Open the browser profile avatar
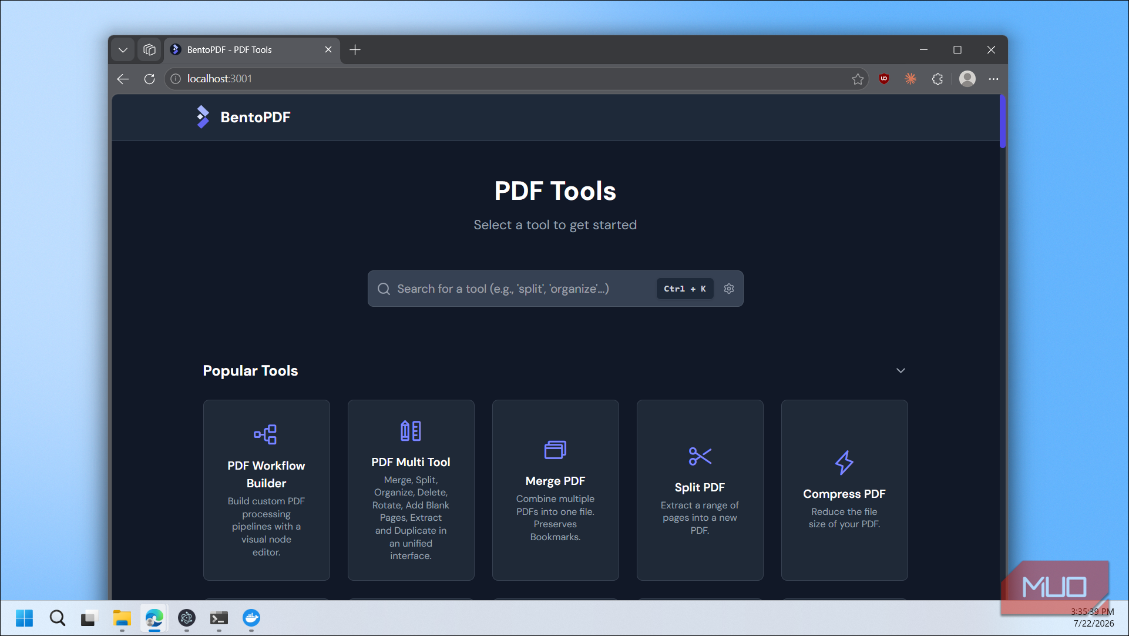Image resolution: width=1129 pixels, height=636 pixels. tap(967, 79)
